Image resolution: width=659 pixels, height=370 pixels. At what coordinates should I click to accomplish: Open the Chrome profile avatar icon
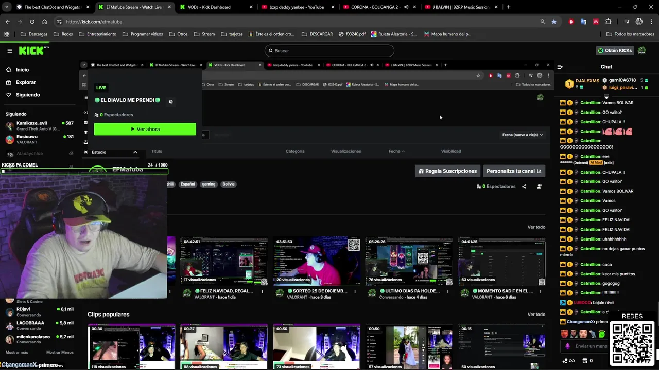(639, 22)
